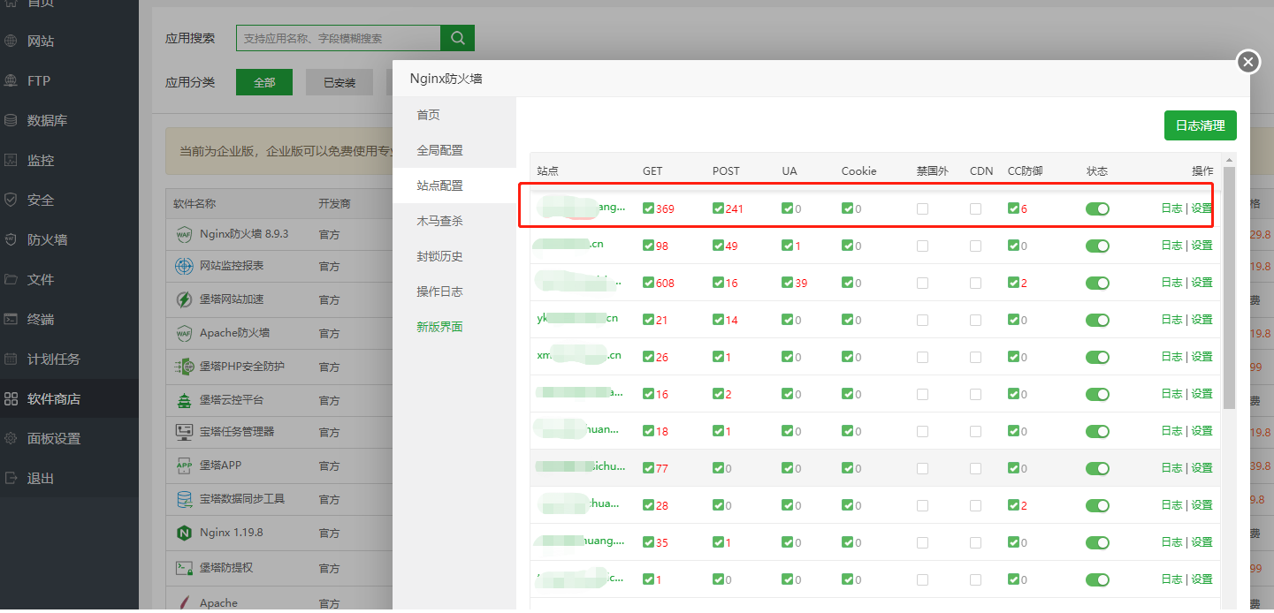Open 日志 for the GET 369 row

(x=1171, y=208)
